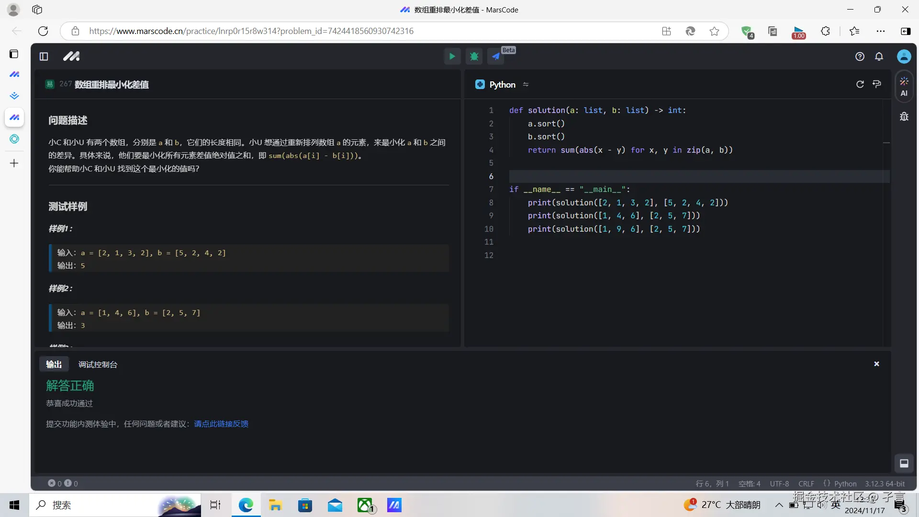Change the CRLF line ending setting

(x=806, y=483)
